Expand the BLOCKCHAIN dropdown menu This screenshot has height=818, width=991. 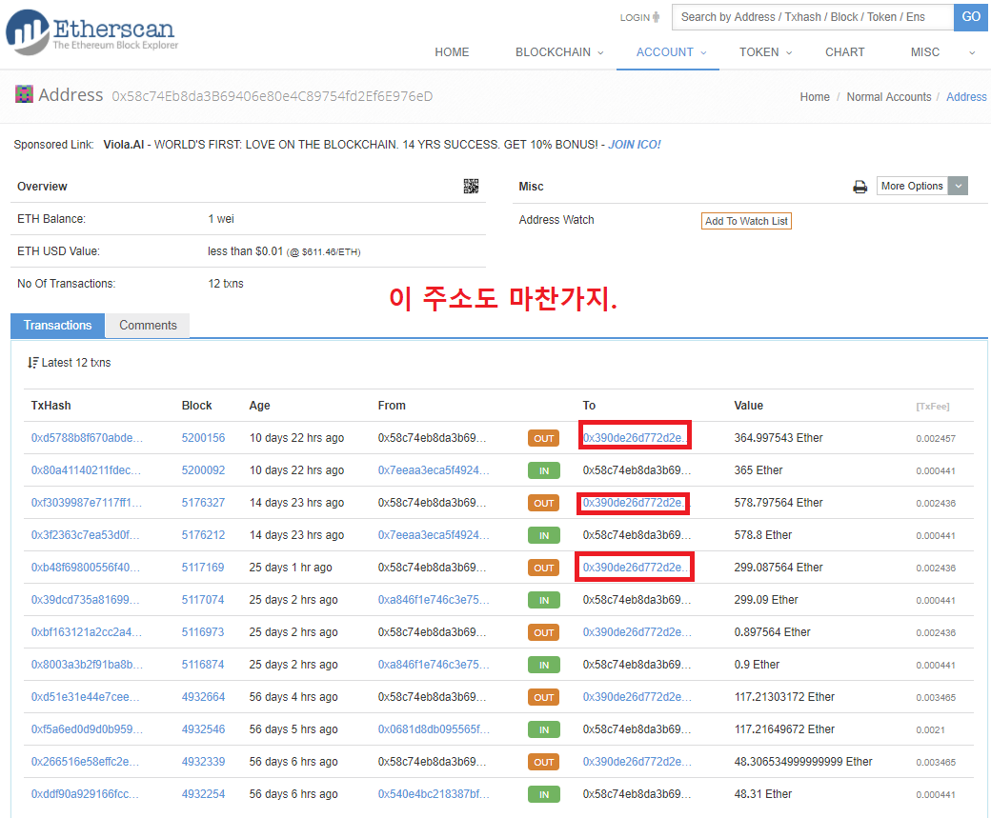click(559, 52)
